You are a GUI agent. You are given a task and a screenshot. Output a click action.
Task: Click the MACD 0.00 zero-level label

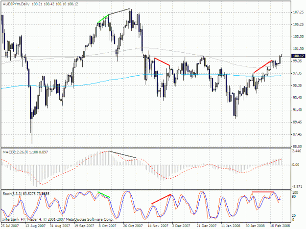click(296, 165)
